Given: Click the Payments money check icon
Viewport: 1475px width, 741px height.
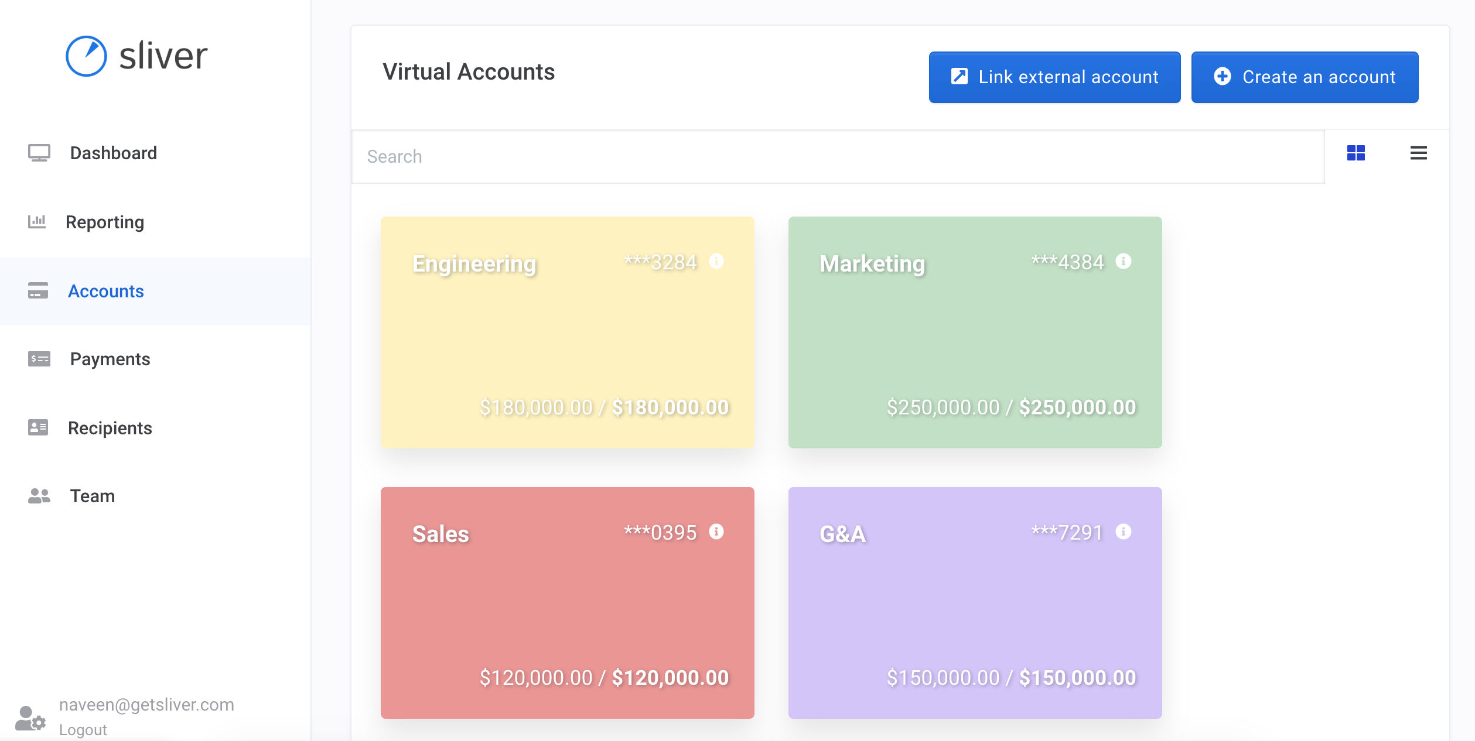Looking at the screenshot, I should click(x=39, y=359).
